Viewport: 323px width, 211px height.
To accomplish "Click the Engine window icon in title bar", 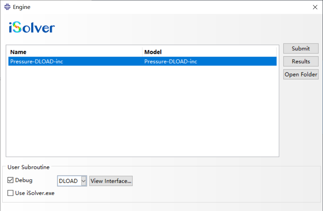I will (8, 7).
